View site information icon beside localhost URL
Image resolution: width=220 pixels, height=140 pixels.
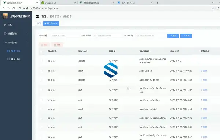click(x=20, y=8)
